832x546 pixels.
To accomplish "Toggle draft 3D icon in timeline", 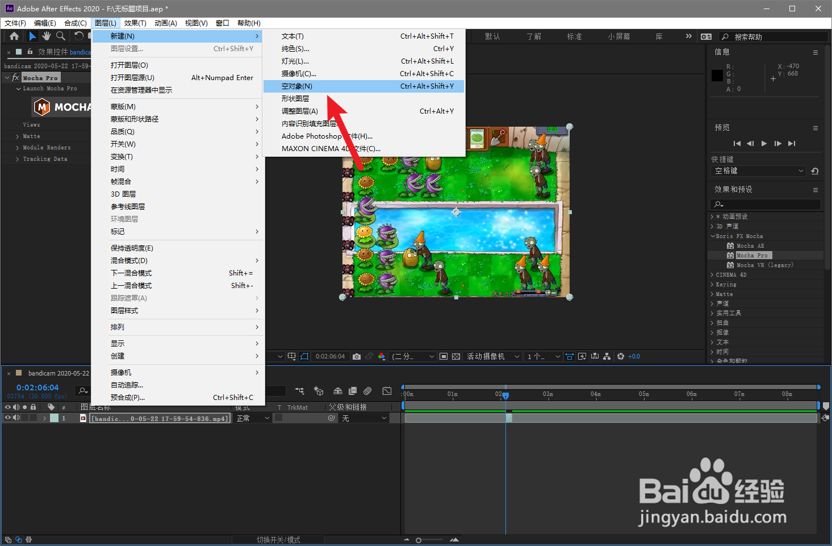I will [319, 391].
